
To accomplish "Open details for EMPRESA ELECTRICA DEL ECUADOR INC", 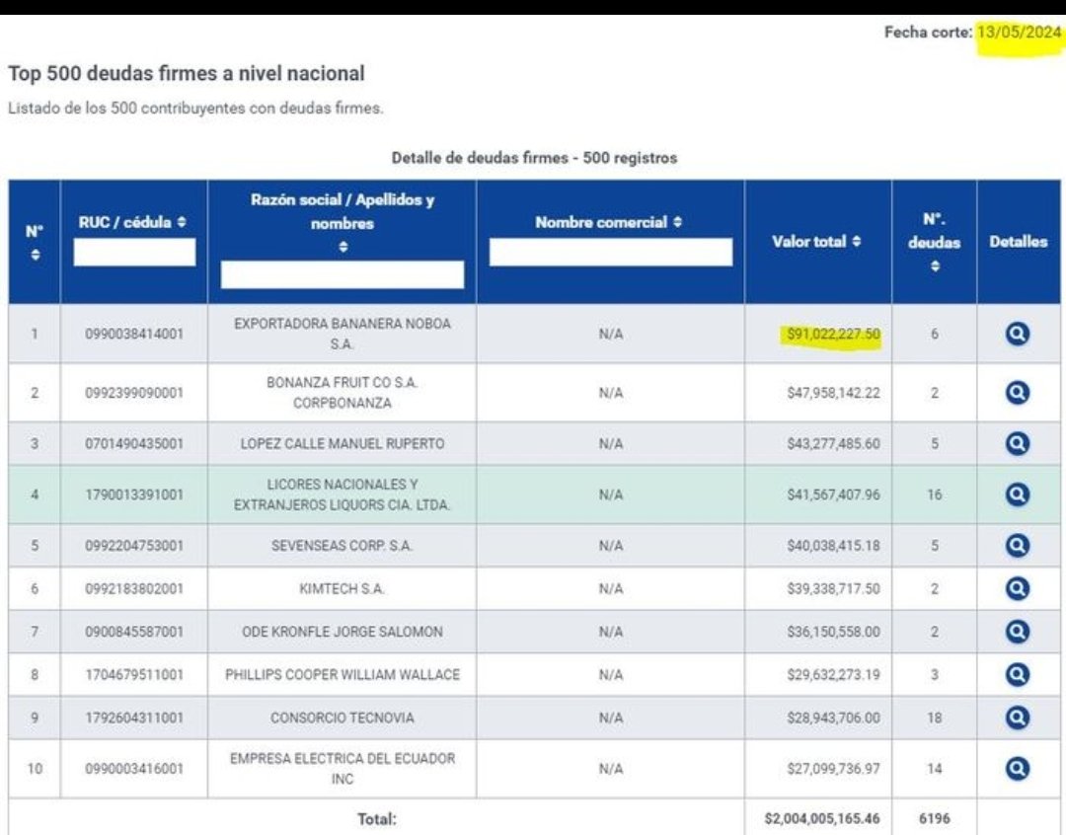I will point(1017,769).
